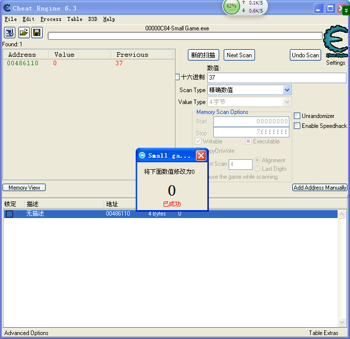Click the open-file folder icon

click(24, 33)
